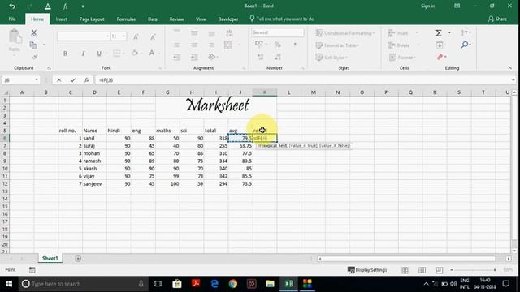Toggle align left in Alignment group
The height and width of the screenshot is (292, 520).
point(177,45)
